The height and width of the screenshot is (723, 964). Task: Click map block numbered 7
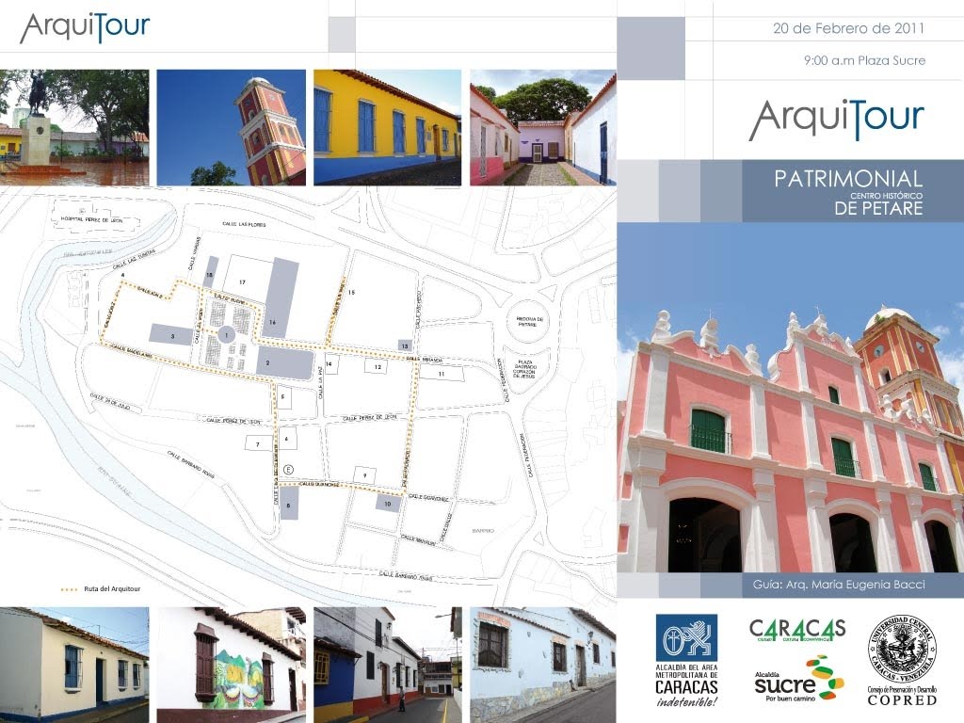[258, 443]
